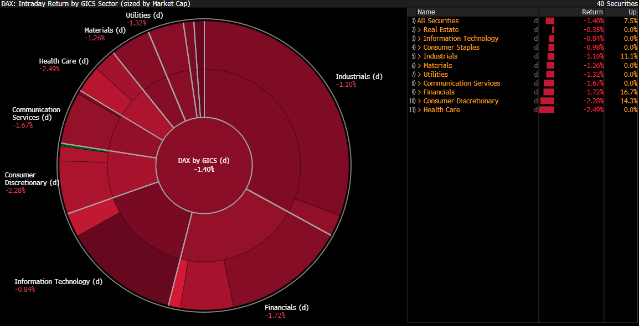This screenshot has height=326, width=639.
Task: Click the 40 Securities count in the title bar
Action: 617,4
